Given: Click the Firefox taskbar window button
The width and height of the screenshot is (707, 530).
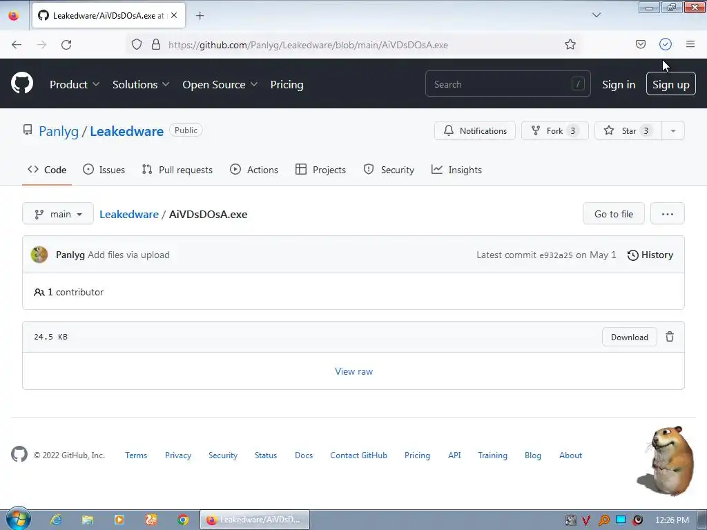Looking at the screenshot, I should (x=255, y=520).
